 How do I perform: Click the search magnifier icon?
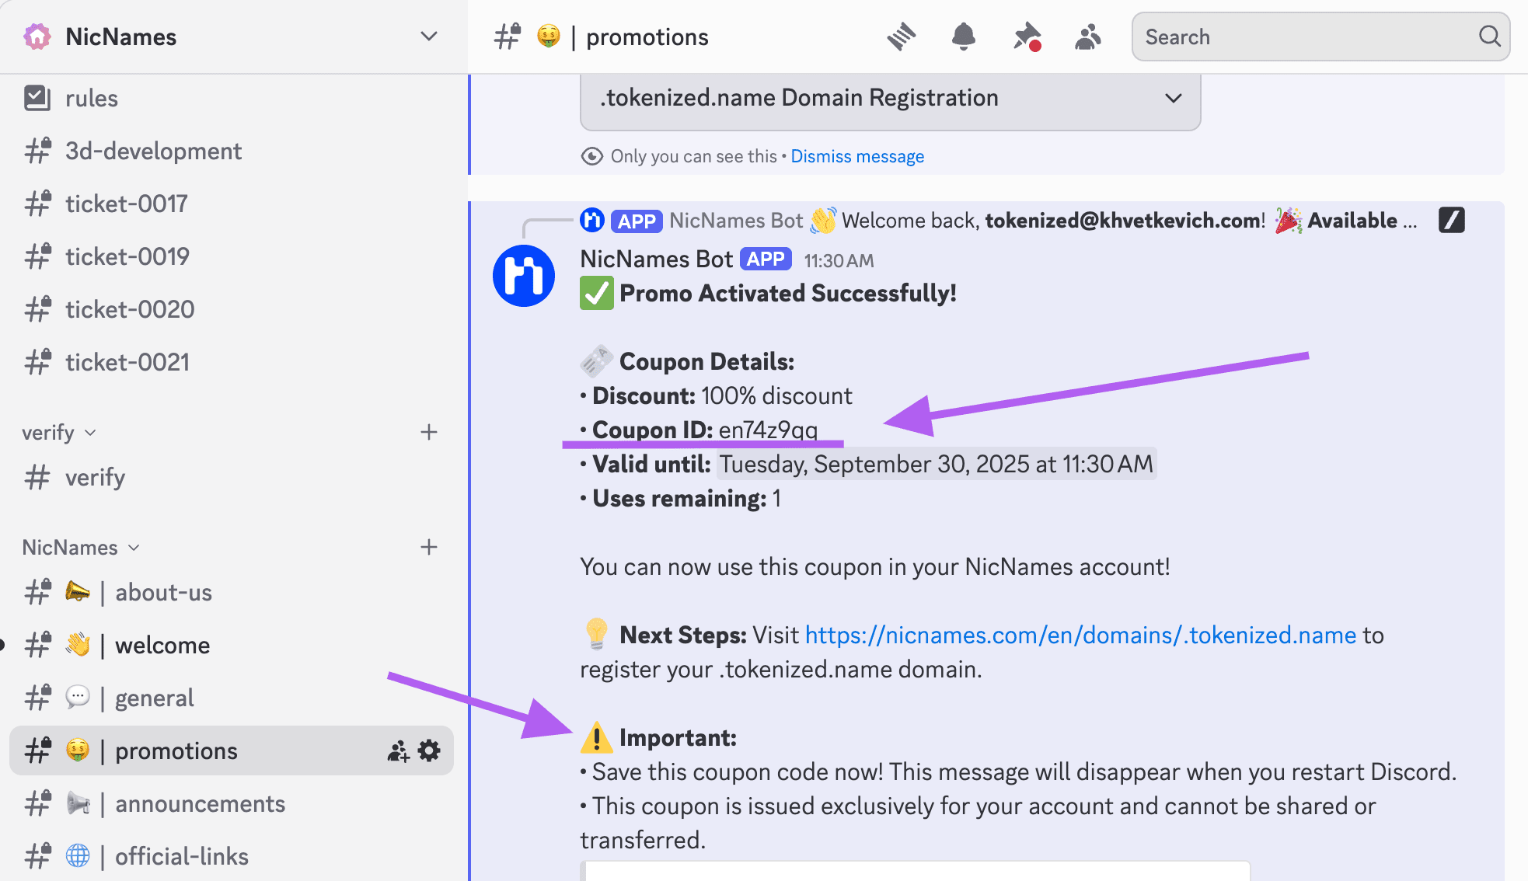tap(1489, 37)
